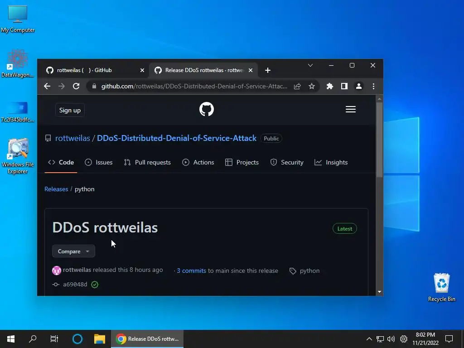Open the Recycle Bin on desktop

pyautogui.click(x=441, y=287)
